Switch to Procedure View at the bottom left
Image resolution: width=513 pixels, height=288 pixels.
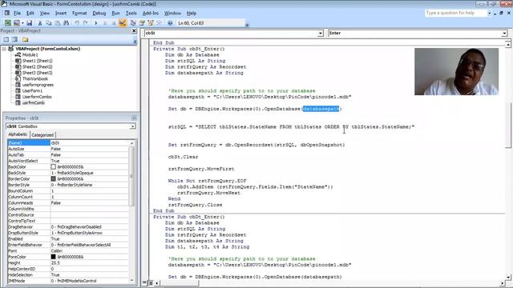coord(144,282)
